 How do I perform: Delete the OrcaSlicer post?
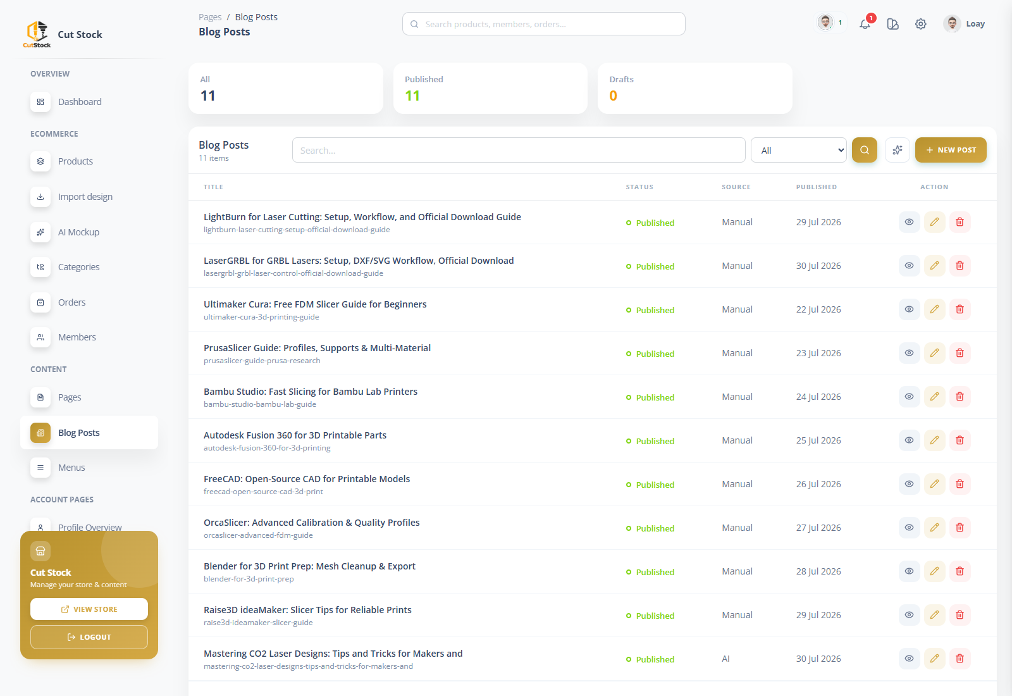(960, 528)
